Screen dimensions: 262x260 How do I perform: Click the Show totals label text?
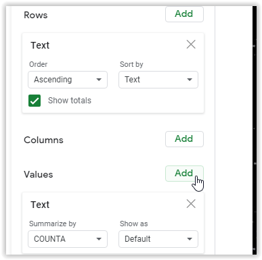tap(70, 101)
